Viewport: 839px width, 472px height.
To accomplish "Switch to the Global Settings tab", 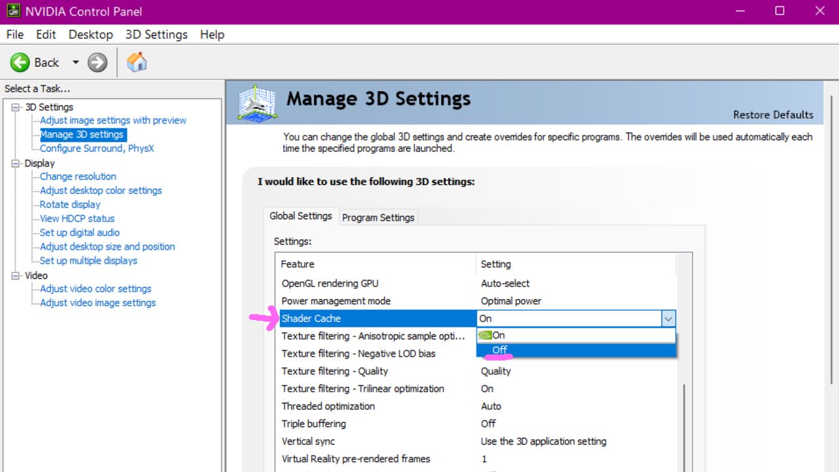I will pos(300,216).
